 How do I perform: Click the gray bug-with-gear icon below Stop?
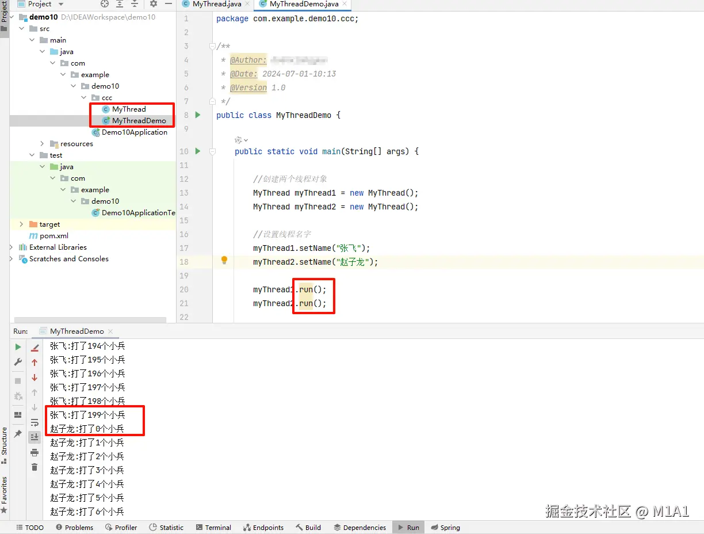tap(18, 396)
